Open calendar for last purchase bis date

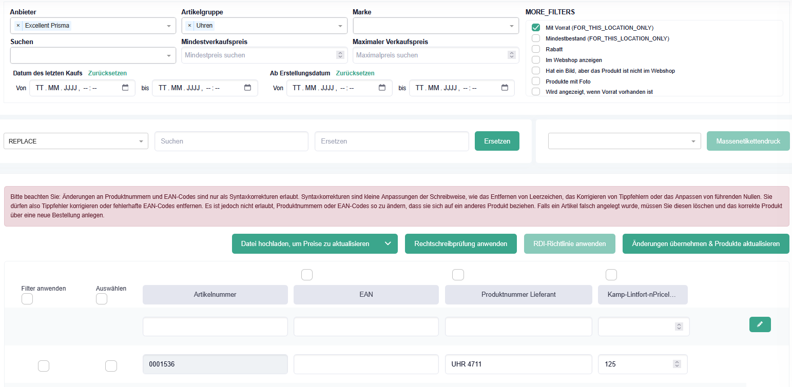pos(248,88)
